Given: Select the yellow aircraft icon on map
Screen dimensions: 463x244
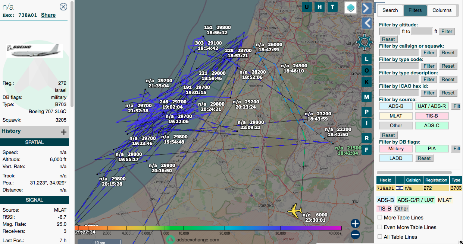Looking at the screenshot, I should (x=295, y=211).
